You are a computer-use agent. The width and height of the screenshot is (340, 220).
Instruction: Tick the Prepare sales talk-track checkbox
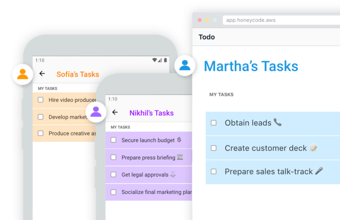[x=213, y=171]
